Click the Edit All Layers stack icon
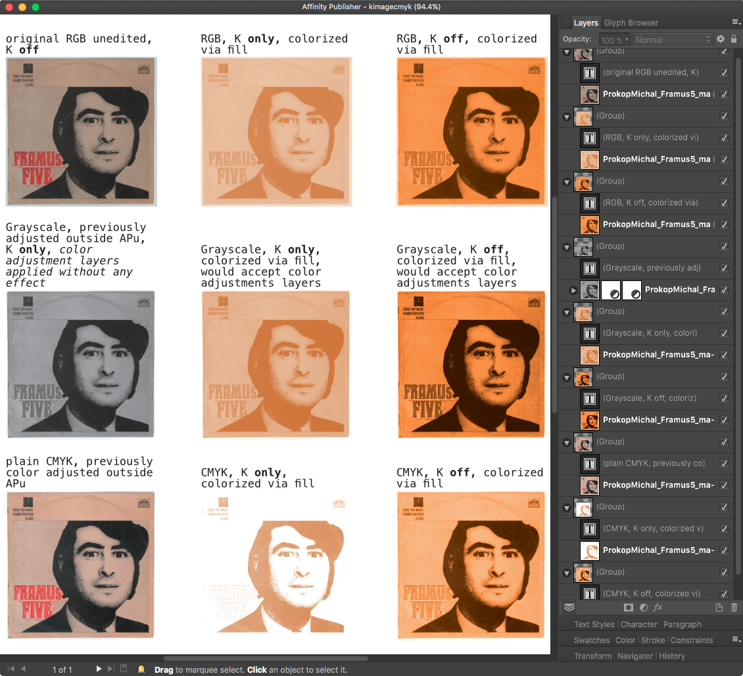The width and height of the screenshot is (743, 676). (569, 607)
